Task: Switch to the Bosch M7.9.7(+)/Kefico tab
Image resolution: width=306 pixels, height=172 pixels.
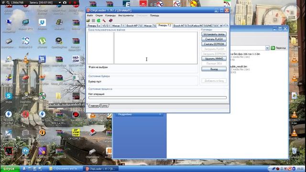Action: coord(196,25)
